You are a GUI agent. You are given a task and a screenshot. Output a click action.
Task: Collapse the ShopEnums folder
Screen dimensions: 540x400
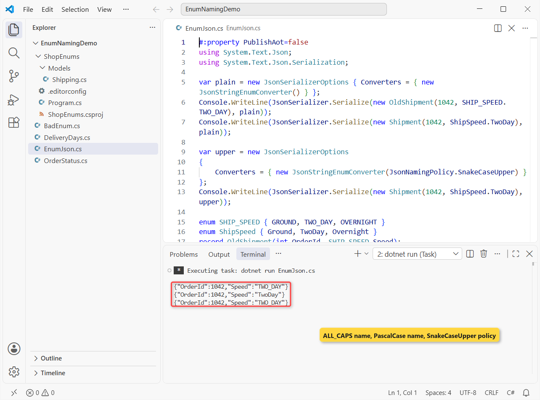pos(39,56)
